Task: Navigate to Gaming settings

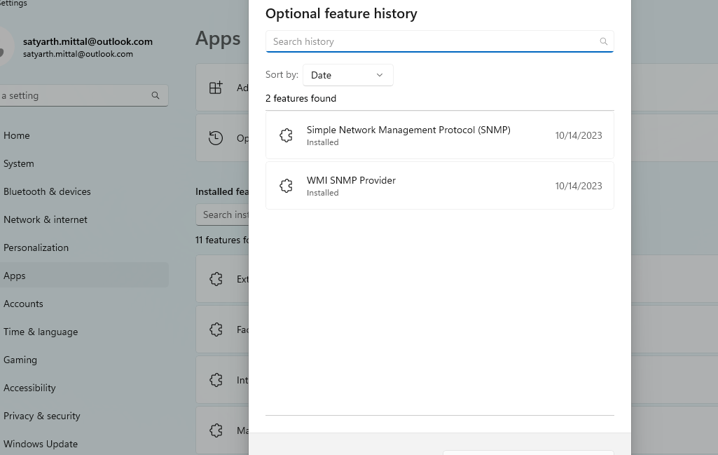Action: click(20, 360)
